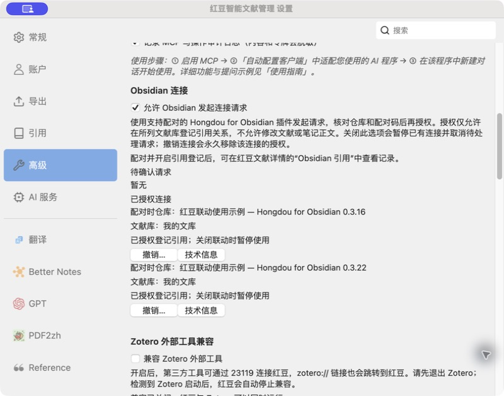Click the vertical scrollbar thumb
This screenshot has width=504, height=396.
499,146
